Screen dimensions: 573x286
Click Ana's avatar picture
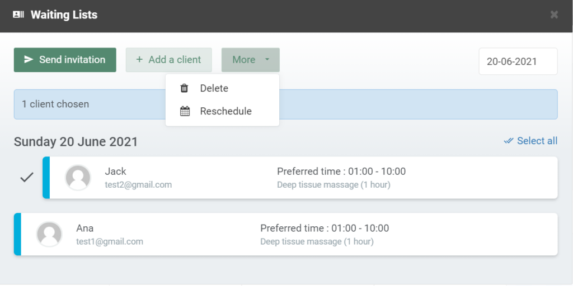point(49,234)
